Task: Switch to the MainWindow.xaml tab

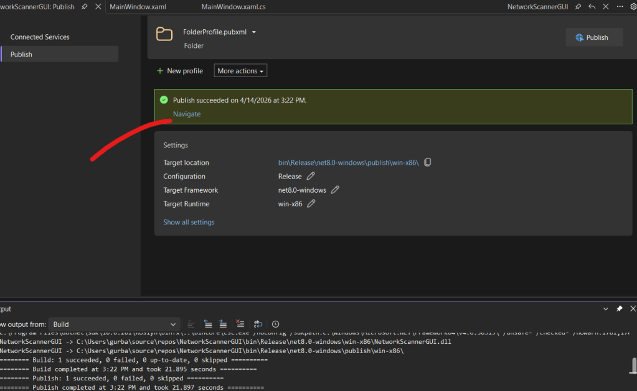Action: (138, 7)
